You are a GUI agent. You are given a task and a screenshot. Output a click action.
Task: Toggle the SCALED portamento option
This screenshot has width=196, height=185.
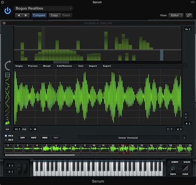(x=182, y=162)
